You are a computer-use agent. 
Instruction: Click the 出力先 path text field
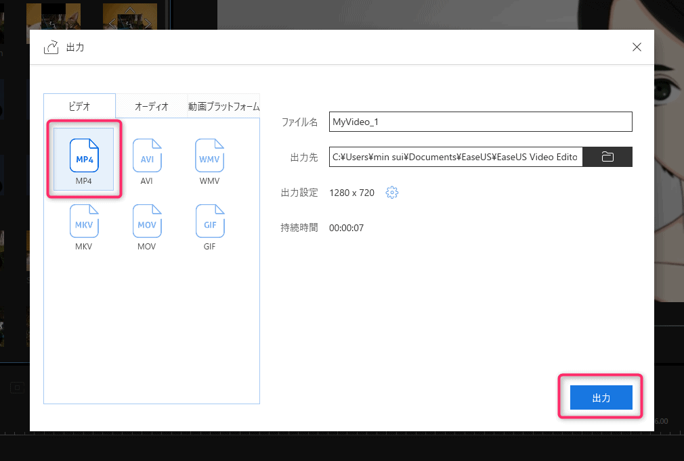pyautogui.click(x=455, y=157)
